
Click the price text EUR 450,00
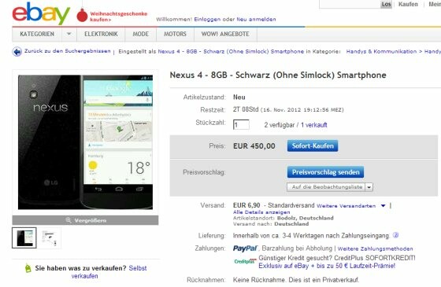pos(254,146)
